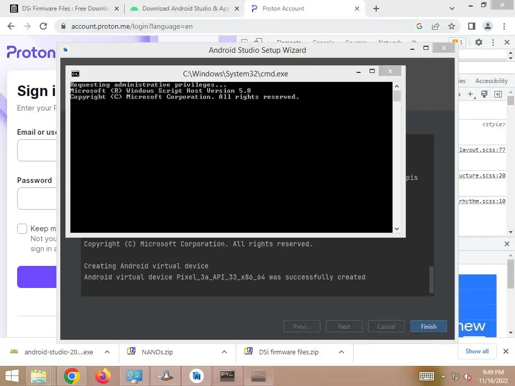Viewport: 515px width, 386px height.
Task: Click the Proton logo
Action: [31, 52]
